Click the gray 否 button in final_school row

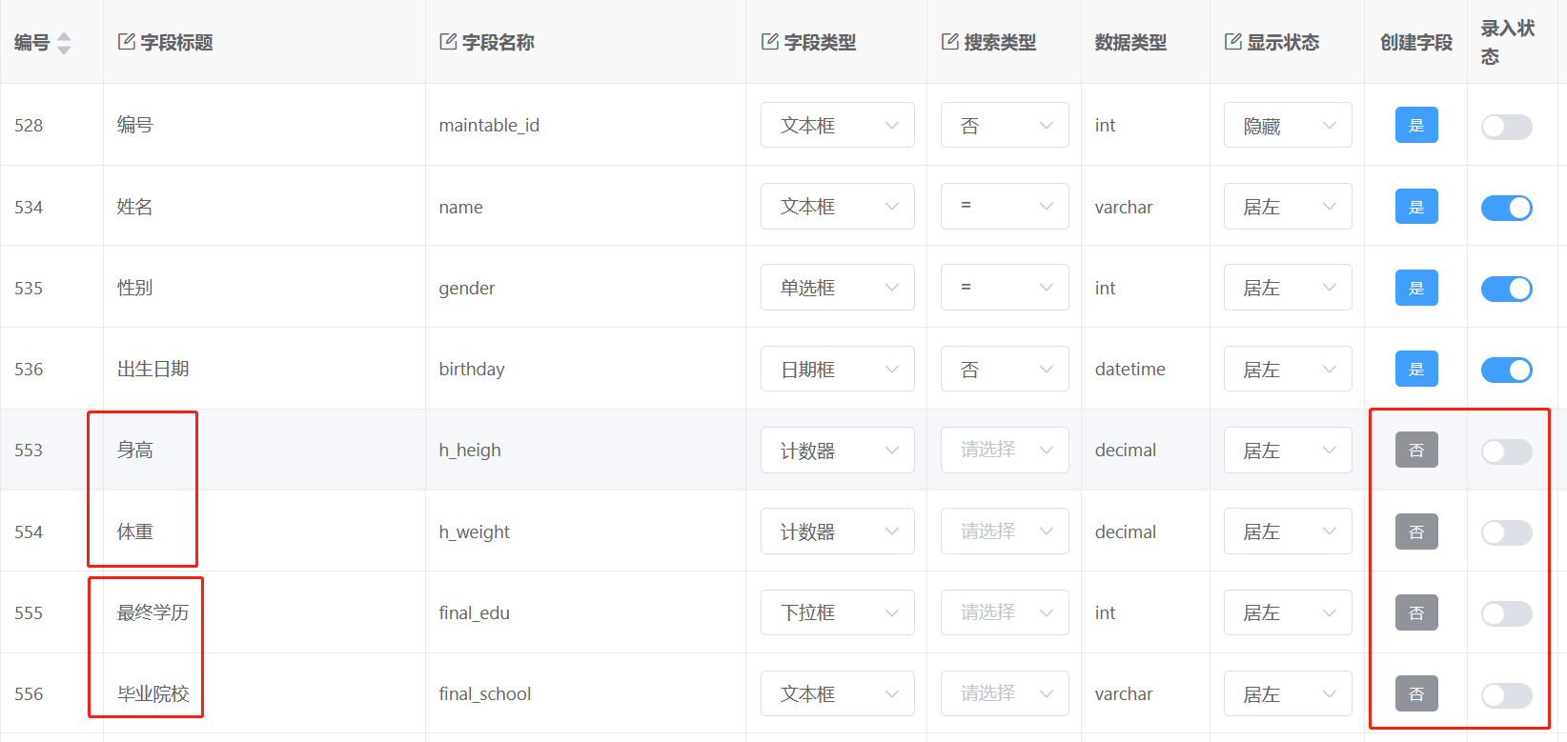1415,694
